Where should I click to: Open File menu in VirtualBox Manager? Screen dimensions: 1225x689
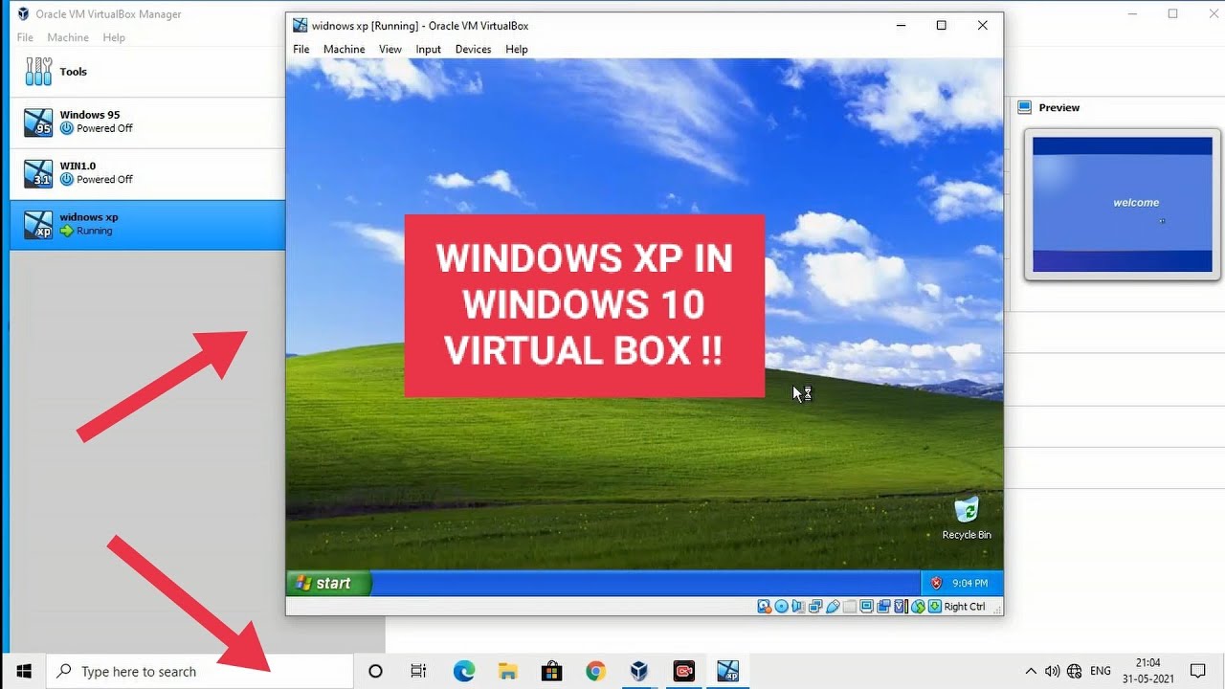25,37
